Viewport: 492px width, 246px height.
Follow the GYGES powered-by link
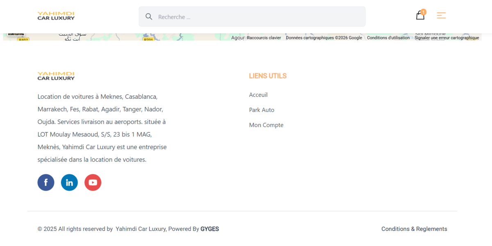[x=210, y=229]
